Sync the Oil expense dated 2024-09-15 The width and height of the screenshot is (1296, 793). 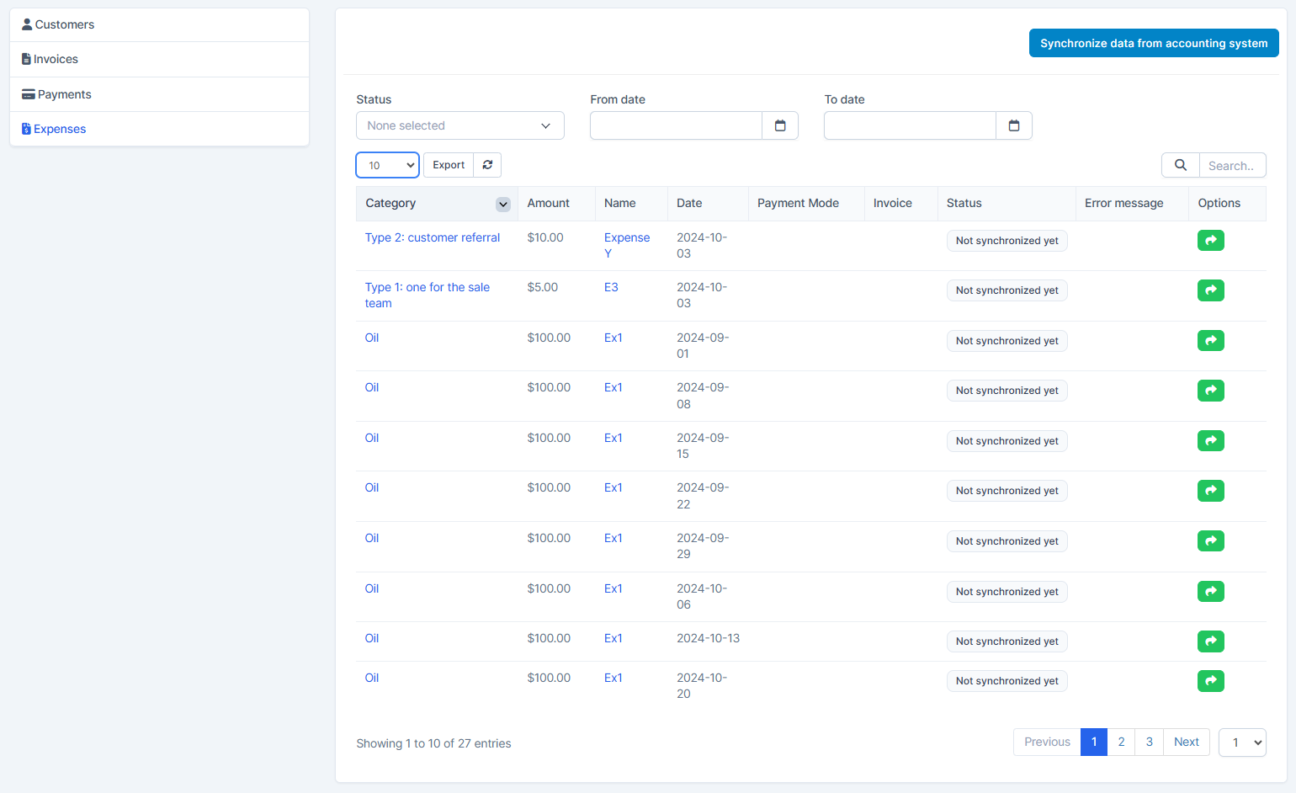click(1210, 441)
